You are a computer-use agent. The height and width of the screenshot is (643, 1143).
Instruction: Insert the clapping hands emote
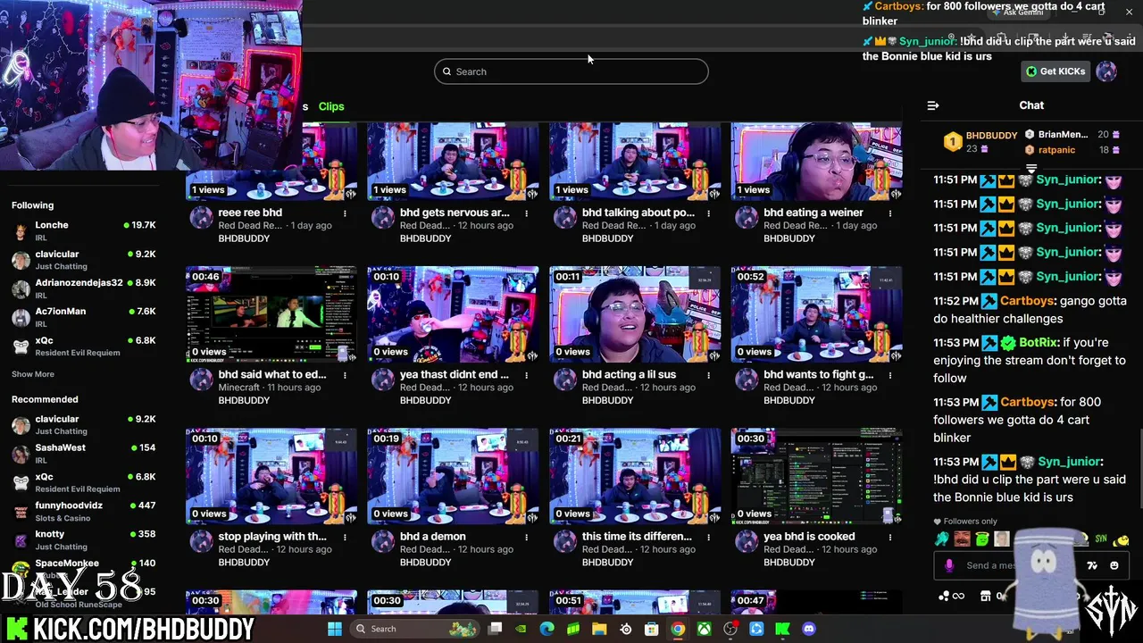pyautogui.click(x=942, y=539)
